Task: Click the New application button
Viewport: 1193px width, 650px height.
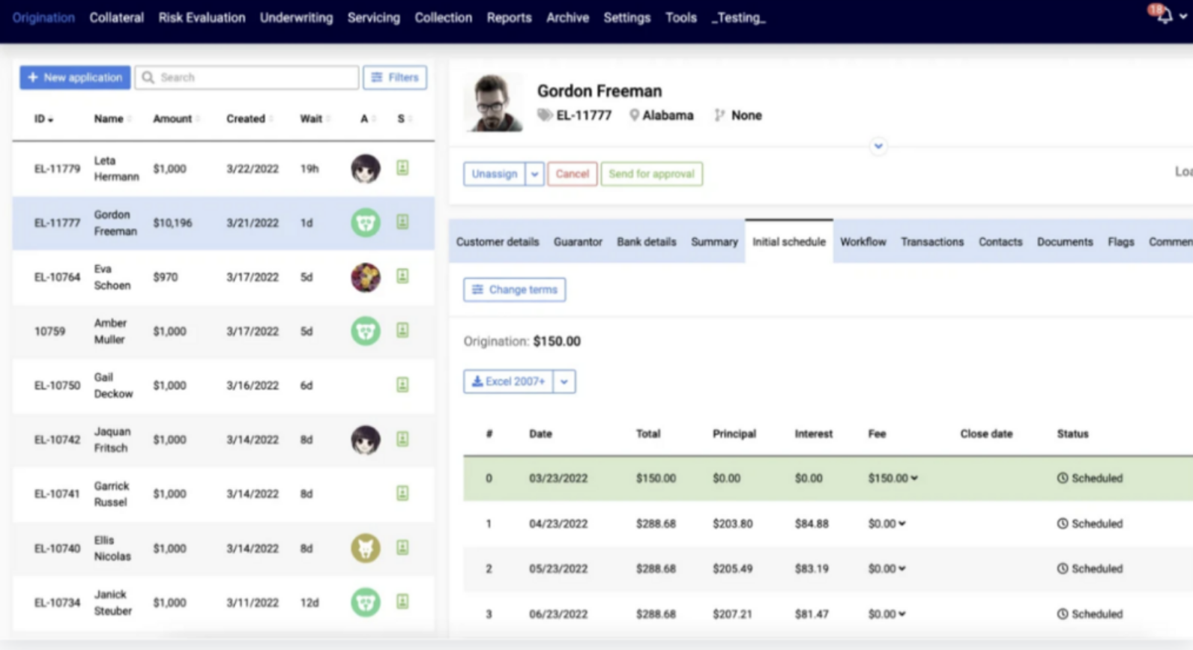Action: click(x=75, y=77)
